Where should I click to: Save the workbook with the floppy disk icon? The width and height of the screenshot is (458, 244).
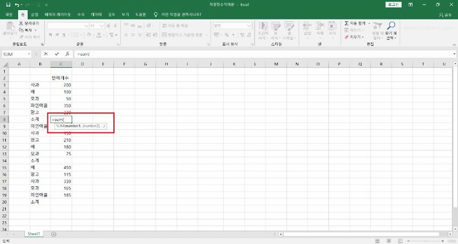pyautogui.click(x=8, y=4)
